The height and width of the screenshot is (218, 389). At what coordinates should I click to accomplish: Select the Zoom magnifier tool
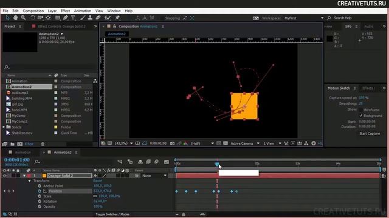point(23,18)
